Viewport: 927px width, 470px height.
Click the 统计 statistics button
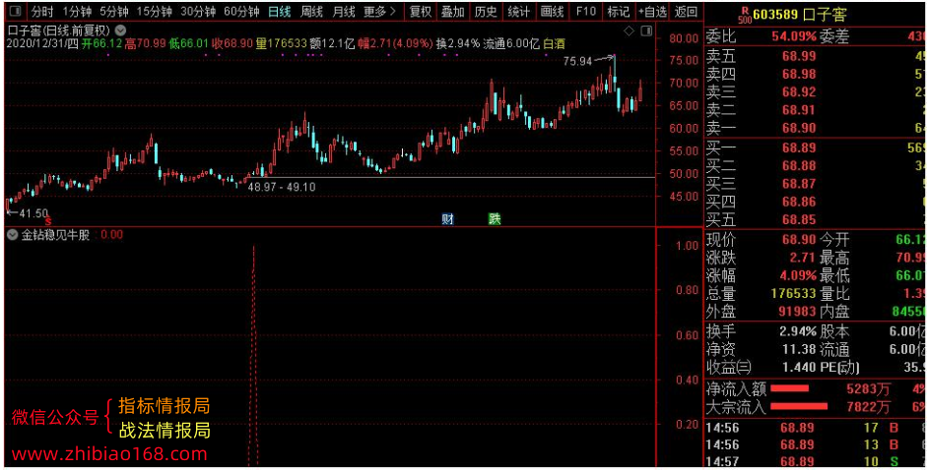pyautogui.click(x=518, y=11)
